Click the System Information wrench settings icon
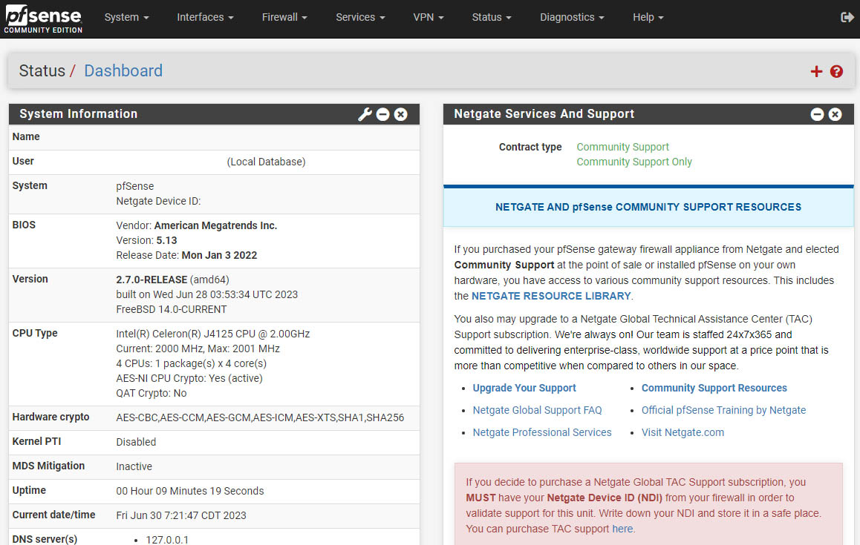Viewport: 860px width, 545px height. (365, 114)
